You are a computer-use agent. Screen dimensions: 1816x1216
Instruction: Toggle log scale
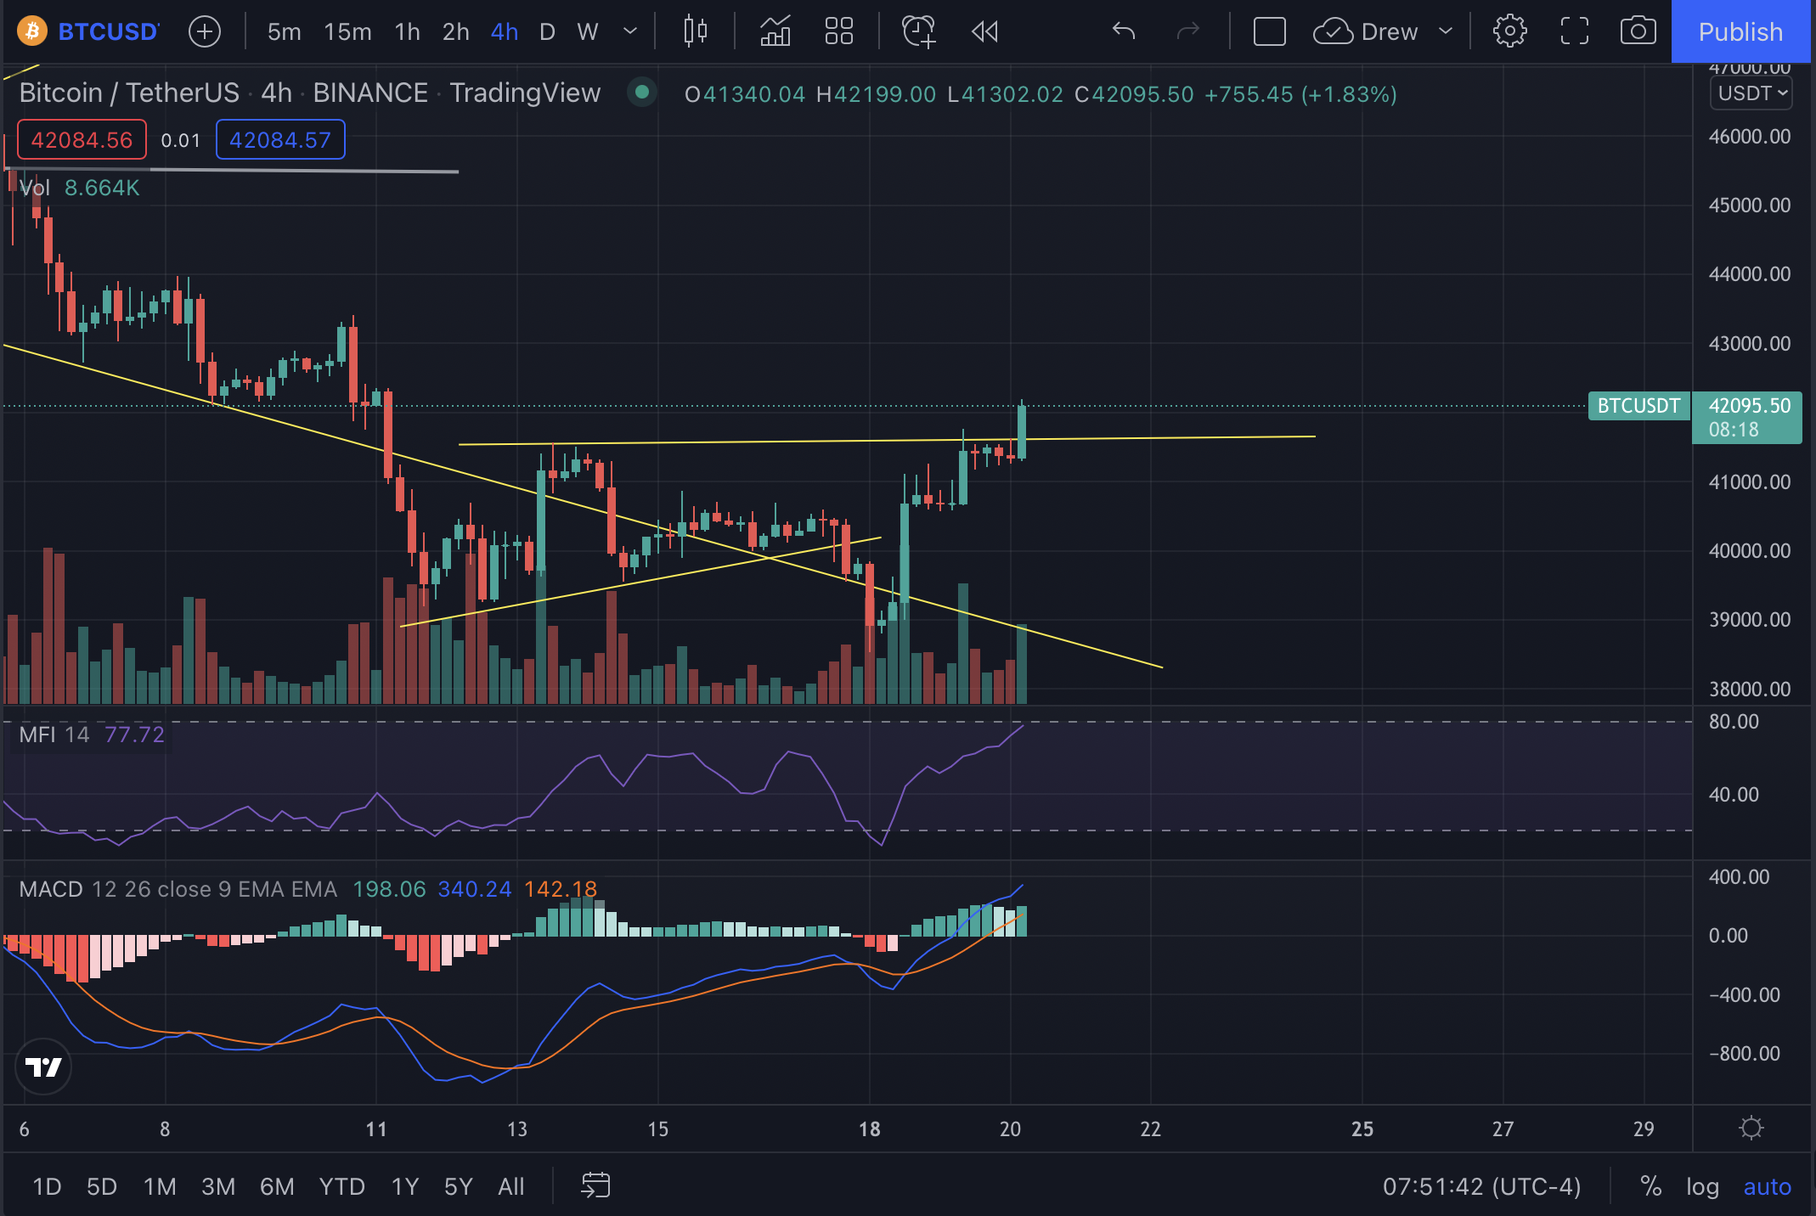click(1702, 1186)
